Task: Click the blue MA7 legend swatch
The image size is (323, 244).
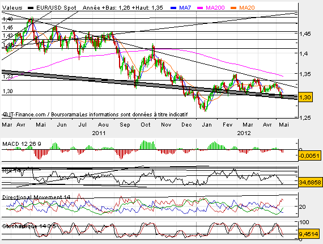Action: [x=173, y=8]
